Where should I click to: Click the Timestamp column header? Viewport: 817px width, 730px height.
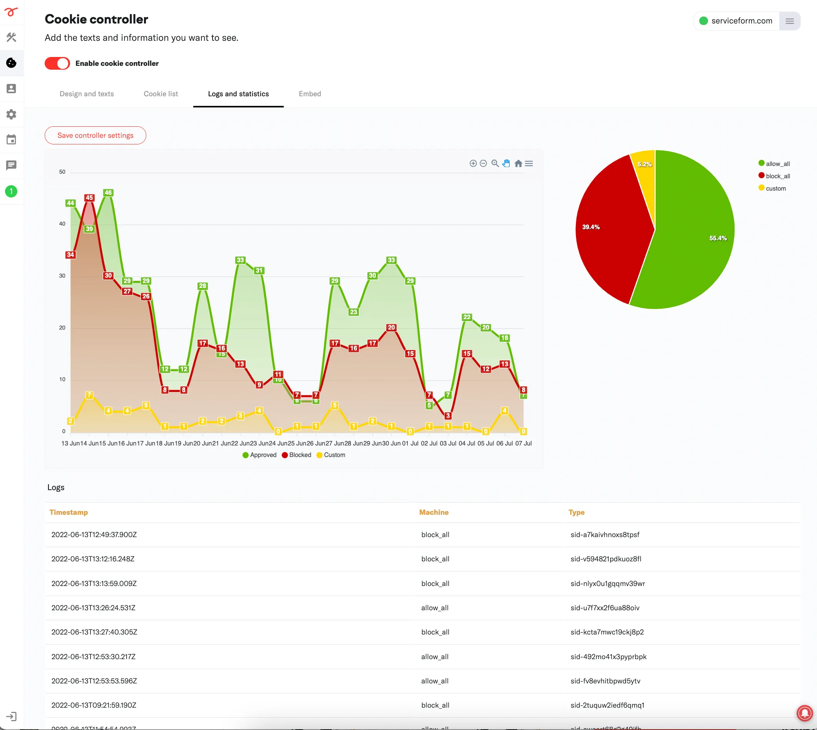pyautogui.click(x=69, y=512)
